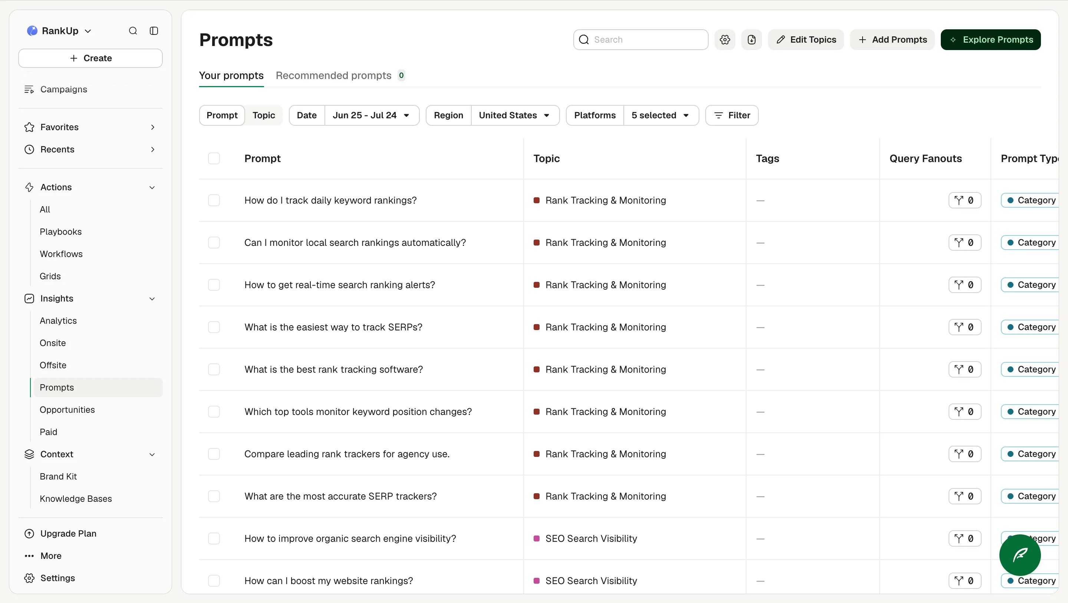The width and height of the screenshot is (1068, 603).
Task: Click fanout count for daily keyword rankings row
Action: pos(965,200)
